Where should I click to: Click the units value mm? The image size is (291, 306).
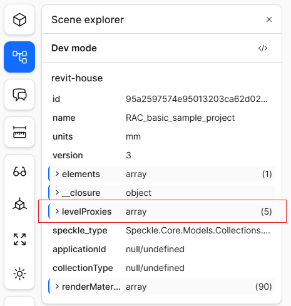coord(133,136)
